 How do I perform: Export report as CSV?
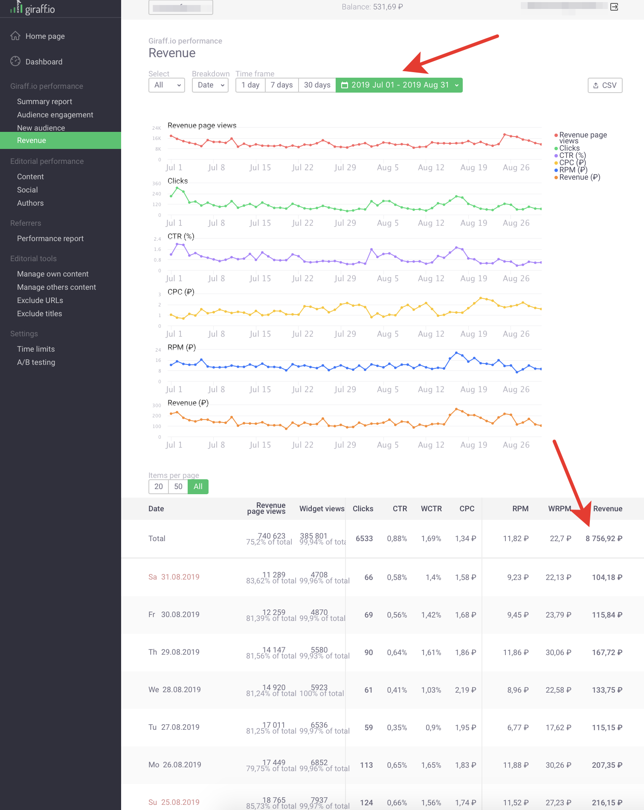605,85
